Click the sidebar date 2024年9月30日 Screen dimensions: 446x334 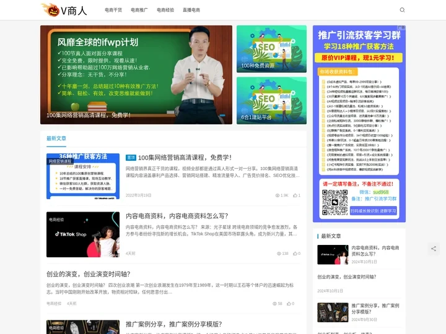(x=364, y=320)
